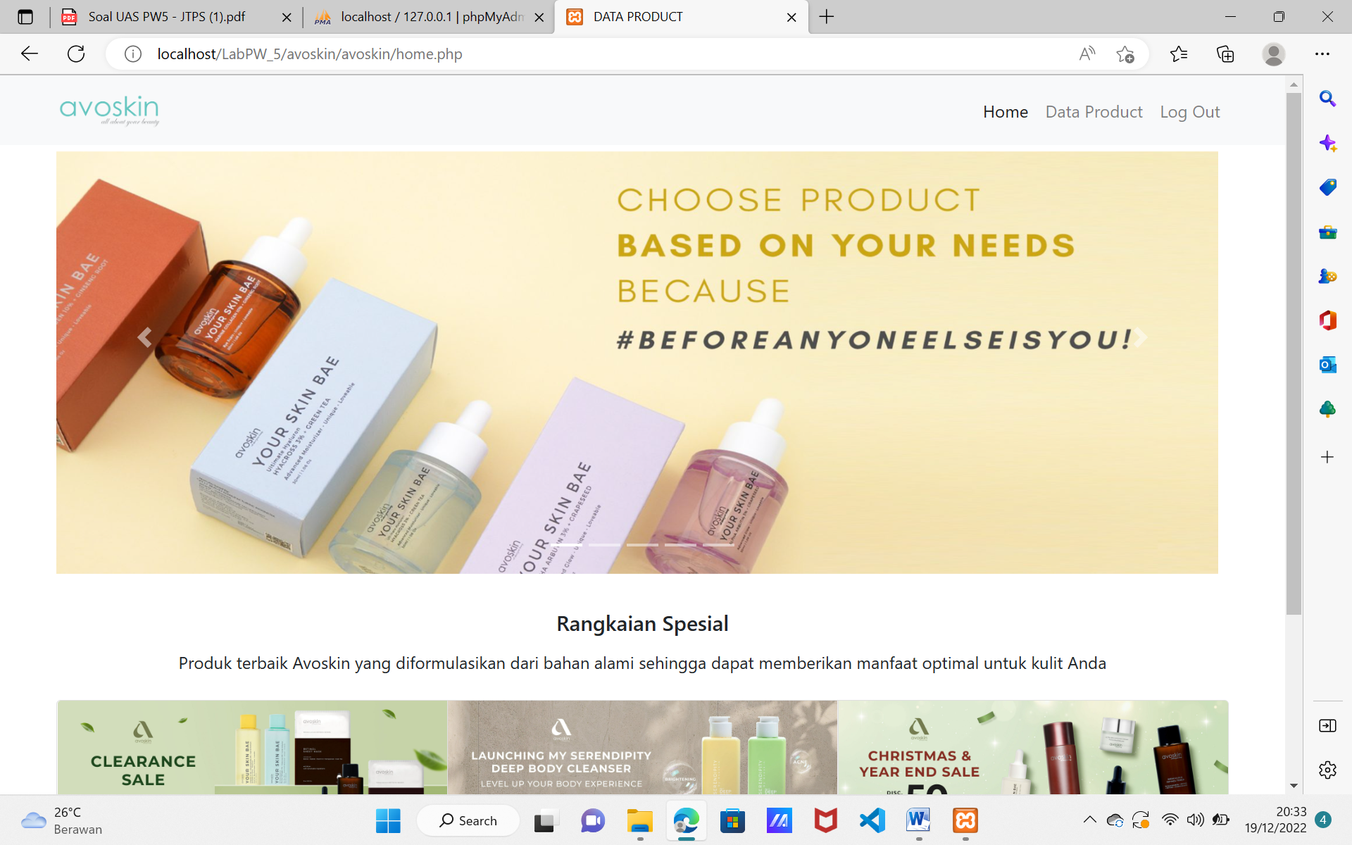Click the Avoskin logo in navbar

(x=109, y=111)
